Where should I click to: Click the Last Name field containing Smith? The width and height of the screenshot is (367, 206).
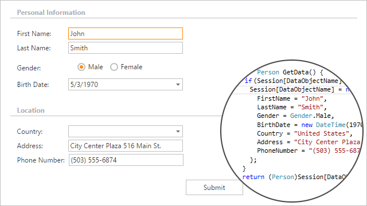126,48
